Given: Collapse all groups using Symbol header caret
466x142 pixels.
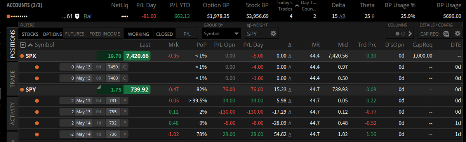Looking at the screenshot, I should tap(30, 45).
